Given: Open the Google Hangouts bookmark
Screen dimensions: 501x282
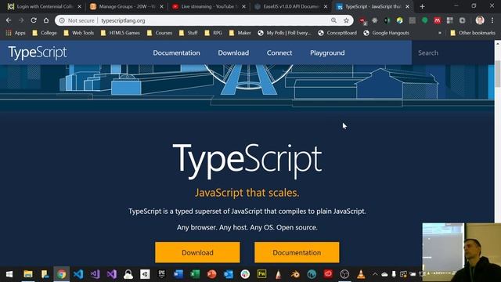Looking at the screenshot, I should (386, 33).
